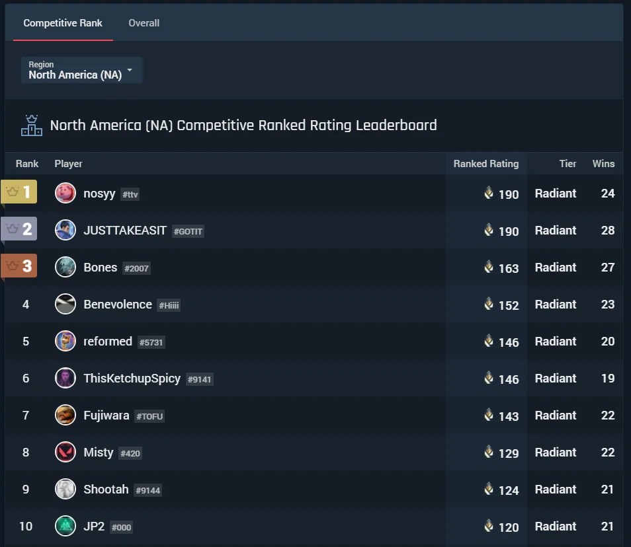The image size is (631, 547).
Task: Click the Radiant rank icon beside rating 124
Action: [489, 489]
